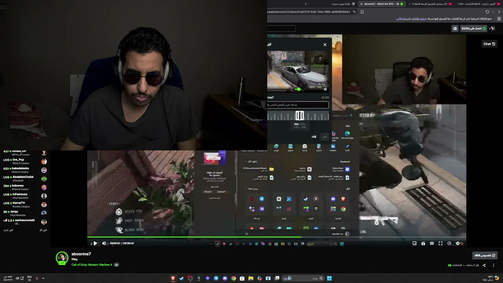Show hidden system tray icons

point(43,278)
